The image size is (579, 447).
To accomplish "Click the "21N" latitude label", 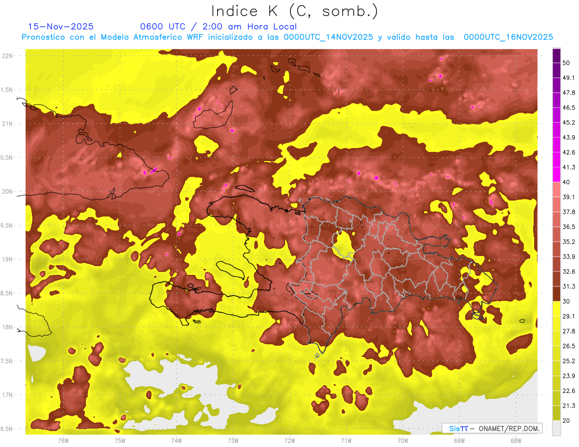I will coord(7,123).
